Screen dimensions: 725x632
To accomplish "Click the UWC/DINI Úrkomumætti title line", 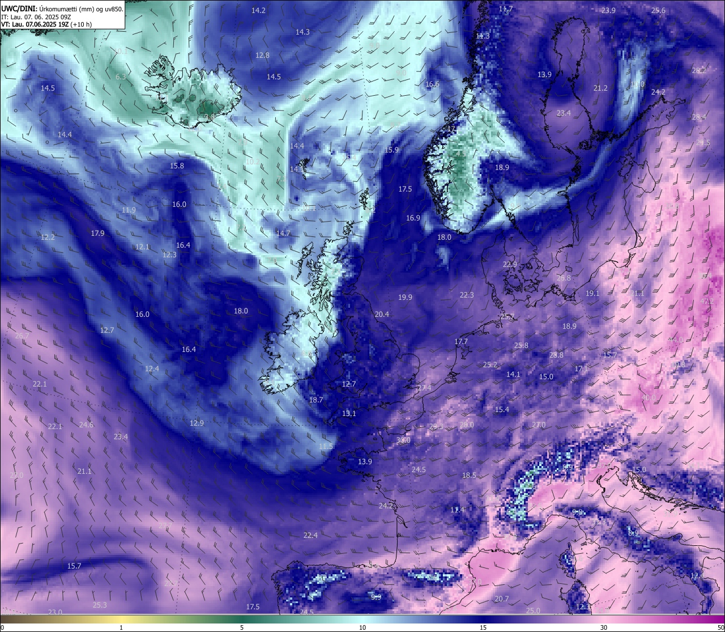I will pos(62,9).
